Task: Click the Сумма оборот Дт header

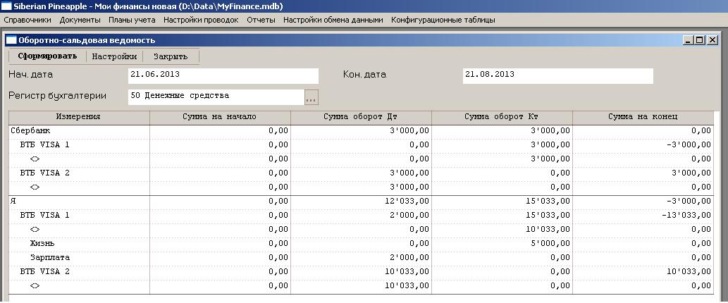Action: [361, 118]
